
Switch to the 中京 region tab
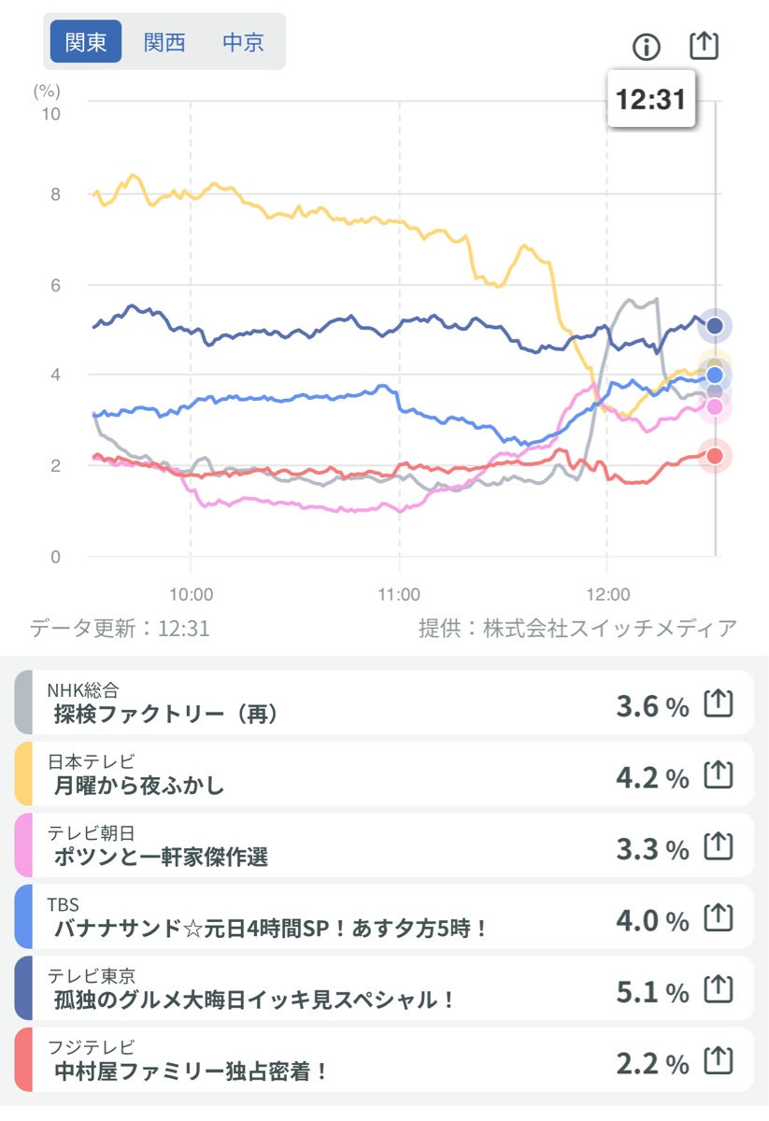(243, 42)
